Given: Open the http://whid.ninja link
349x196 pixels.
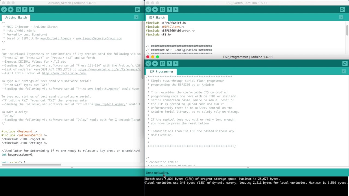Looking at the screenshot, I should coord(21,31).
